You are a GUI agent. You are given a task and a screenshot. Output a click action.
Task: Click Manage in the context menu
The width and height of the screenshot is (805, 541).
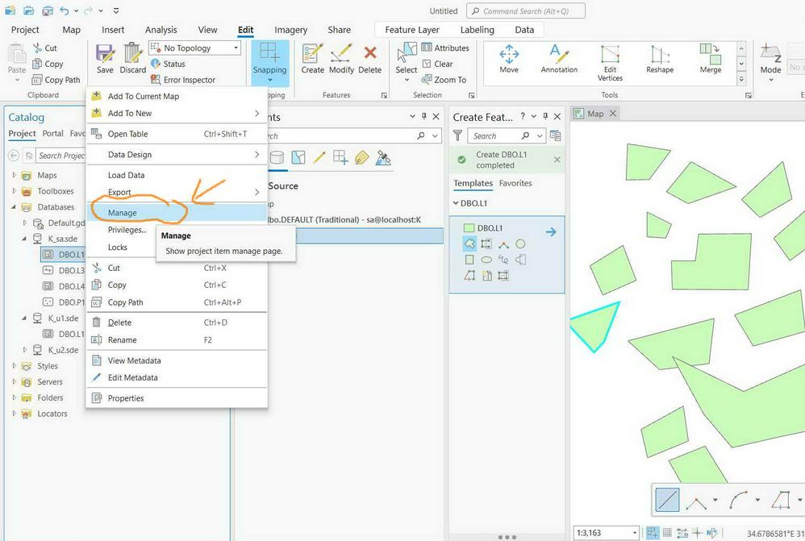point(177,213)
